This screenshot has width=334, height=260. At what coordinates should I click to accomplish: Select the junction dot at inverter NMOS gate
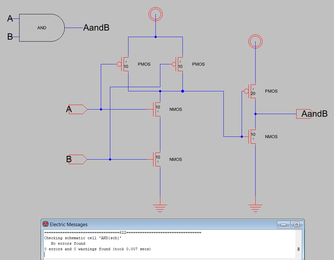pos(242,136)
